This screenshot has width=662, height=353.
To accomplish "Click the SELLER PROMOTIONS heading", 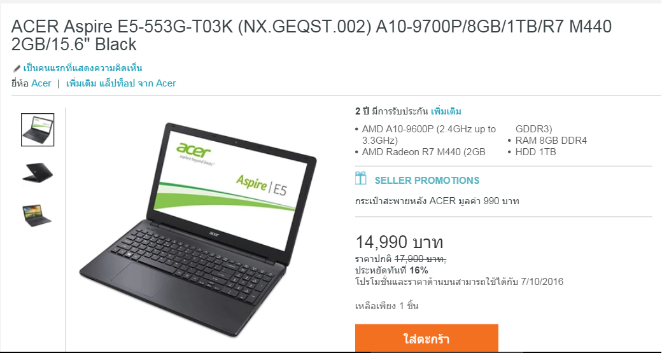I will click(x=427, y=181).
